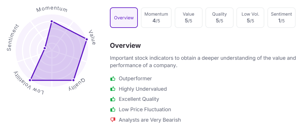Click thumbs-up icon next to Outperformer
Image resolution: width=303 pixels, height=129 pixels.
[x=113, y=79]
